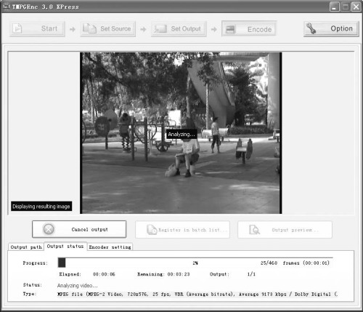Click the Set Source documents icon
This screenshot has width=363, height=312.
(x=89, y=28)
